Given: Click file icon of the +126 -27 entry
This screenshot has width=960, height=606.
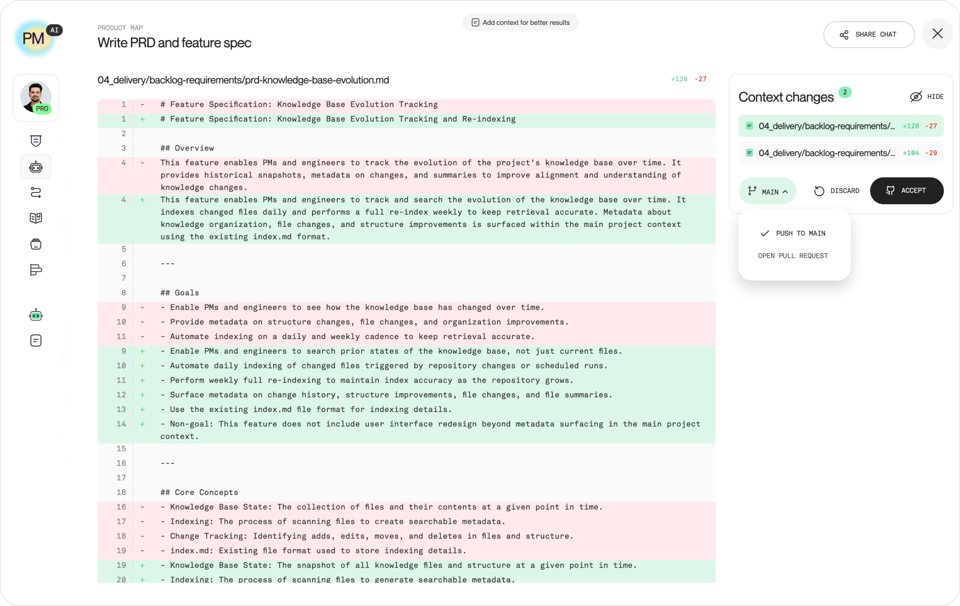Looking at the screenshot, I should pos(750,126).
